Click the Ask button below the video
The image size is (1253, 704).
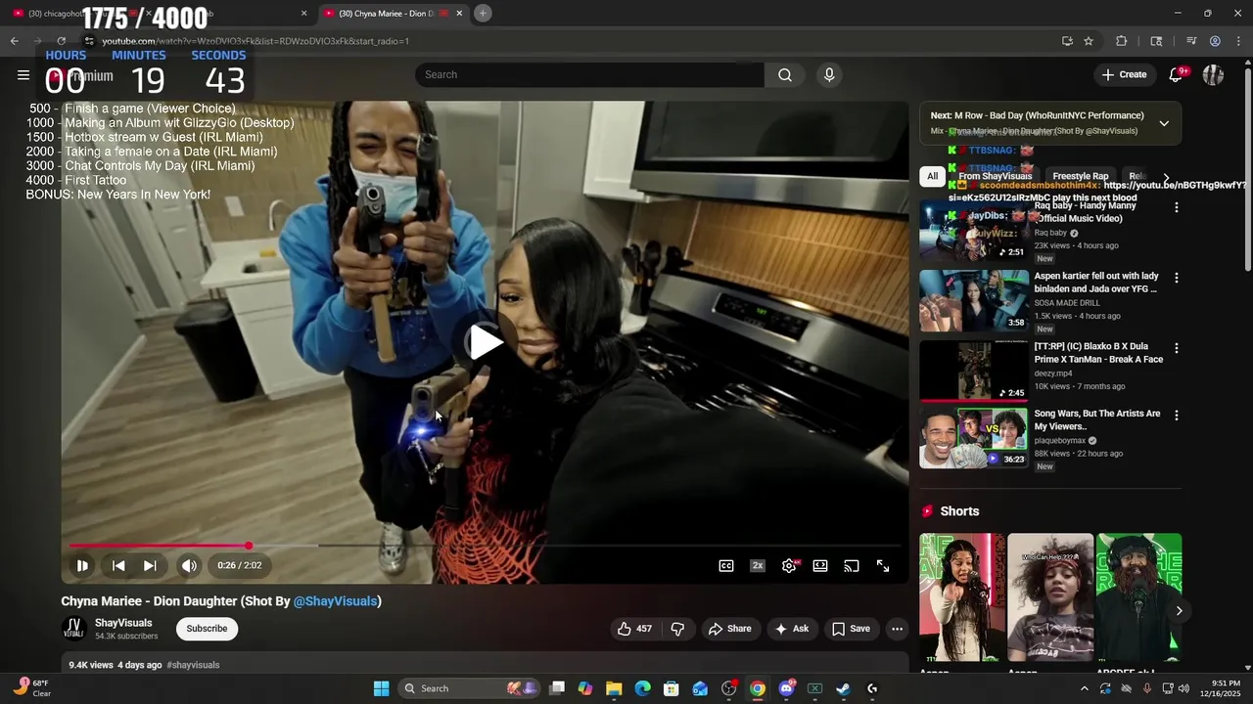click(792, 629)
